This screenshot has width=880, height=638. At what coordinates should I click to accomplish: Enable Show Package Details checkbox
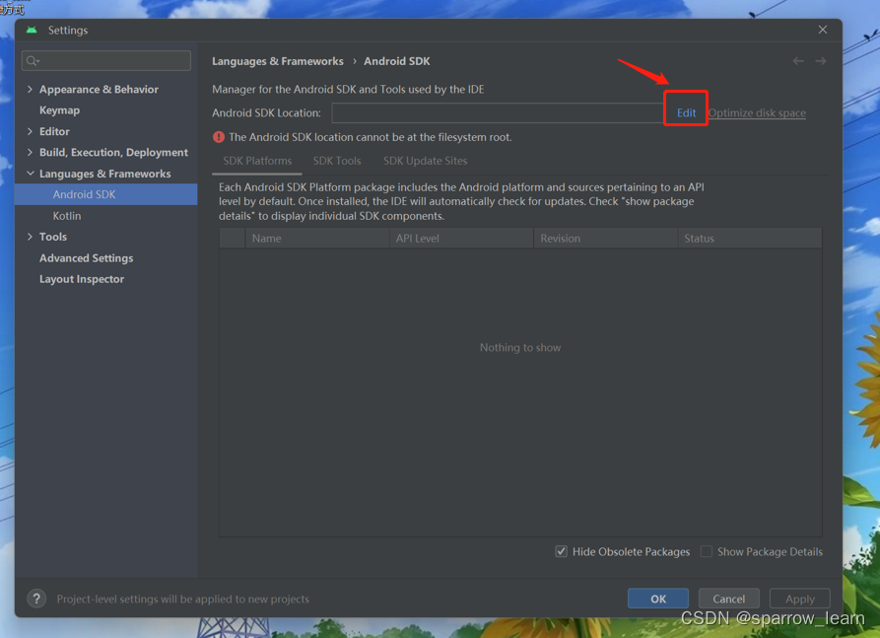coord(707,551)
